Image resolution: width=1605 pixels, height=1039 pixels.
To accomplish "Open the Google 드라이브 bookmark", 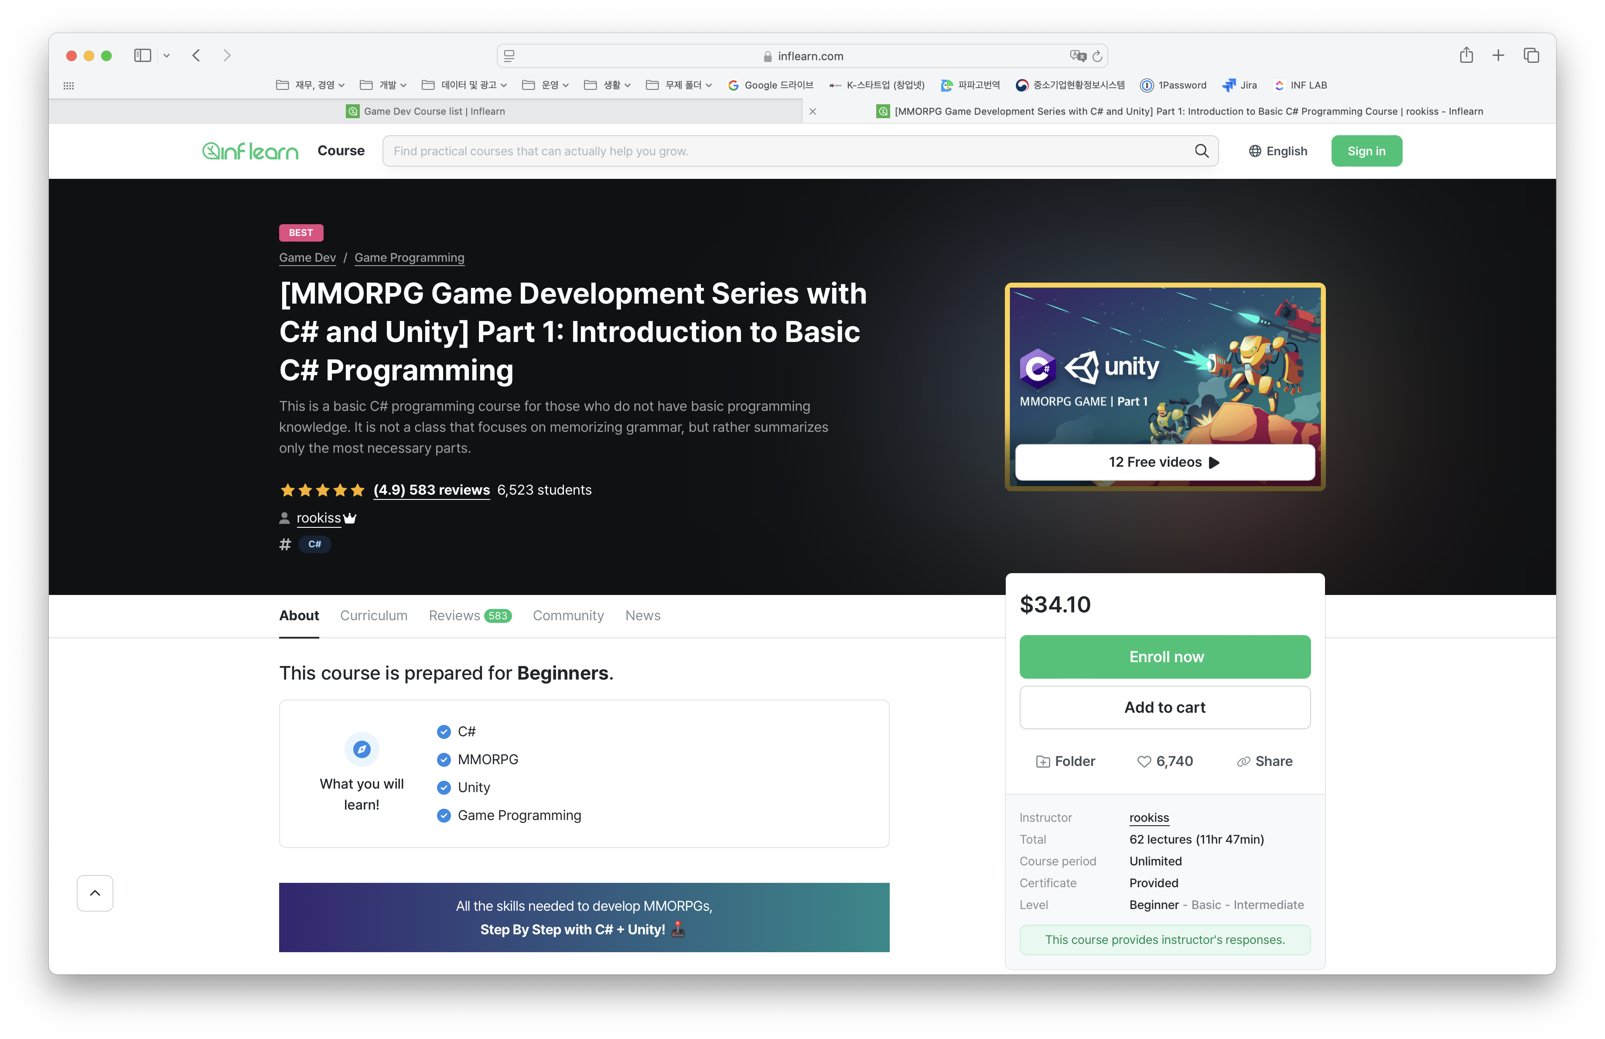I will pos(771,85).
